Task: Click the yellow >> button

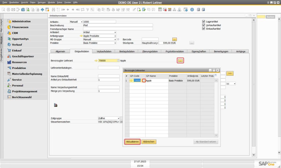Action: click(x=230, y=73)
